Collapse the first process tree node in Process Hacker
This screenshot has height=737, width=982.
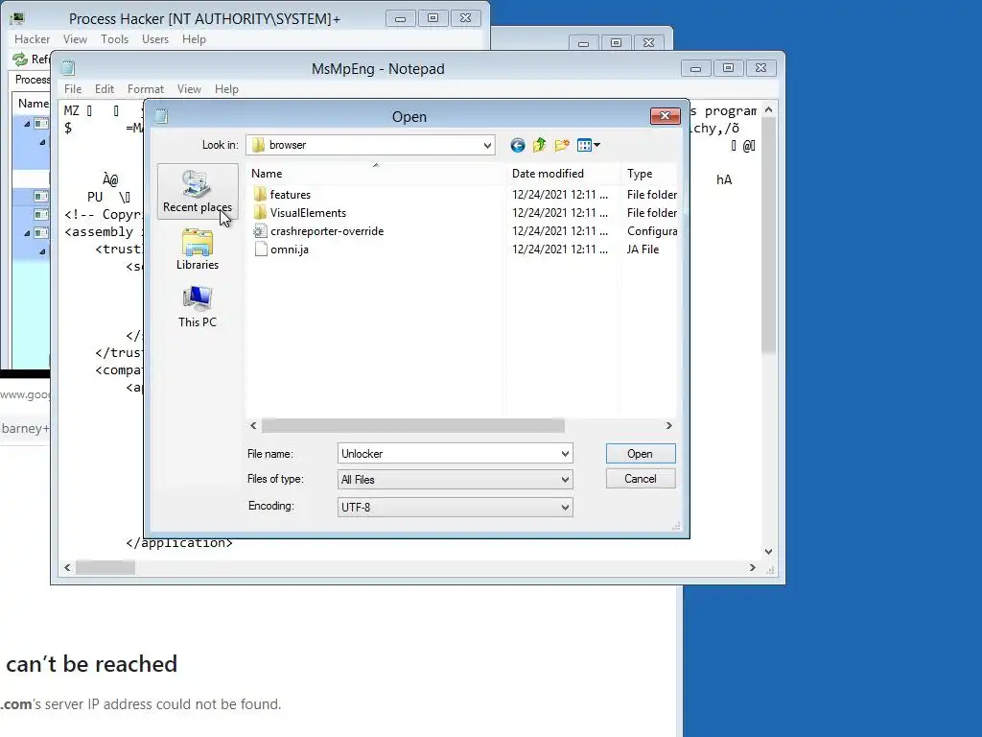click(27, 124)
